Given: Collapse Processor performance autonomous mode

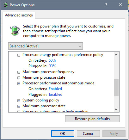Looking at the screenshot, I should [x=19, y=83].
